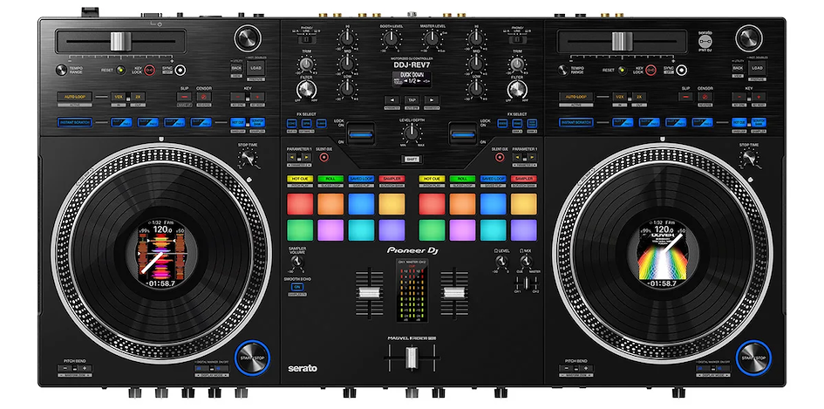Raise the key with left deck KEY plus

[x=257, y=97]
